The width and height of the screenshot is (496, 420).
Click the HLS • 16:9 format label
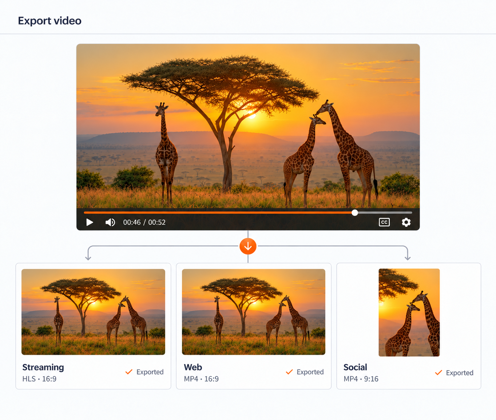pos(39,379)
